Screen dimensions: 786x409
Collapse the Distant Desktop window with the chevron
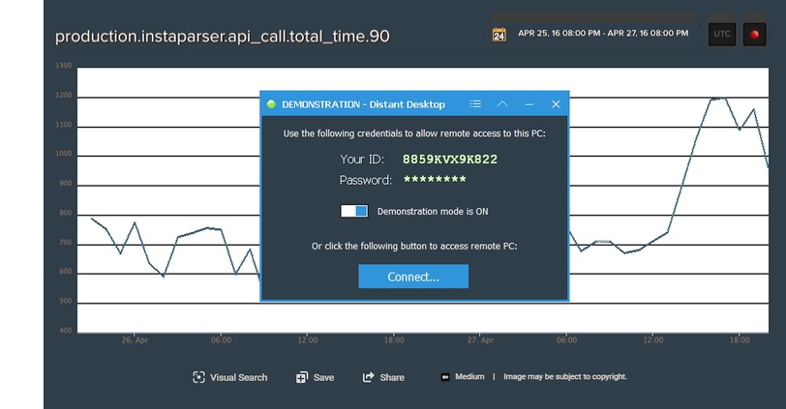[502, 104]
